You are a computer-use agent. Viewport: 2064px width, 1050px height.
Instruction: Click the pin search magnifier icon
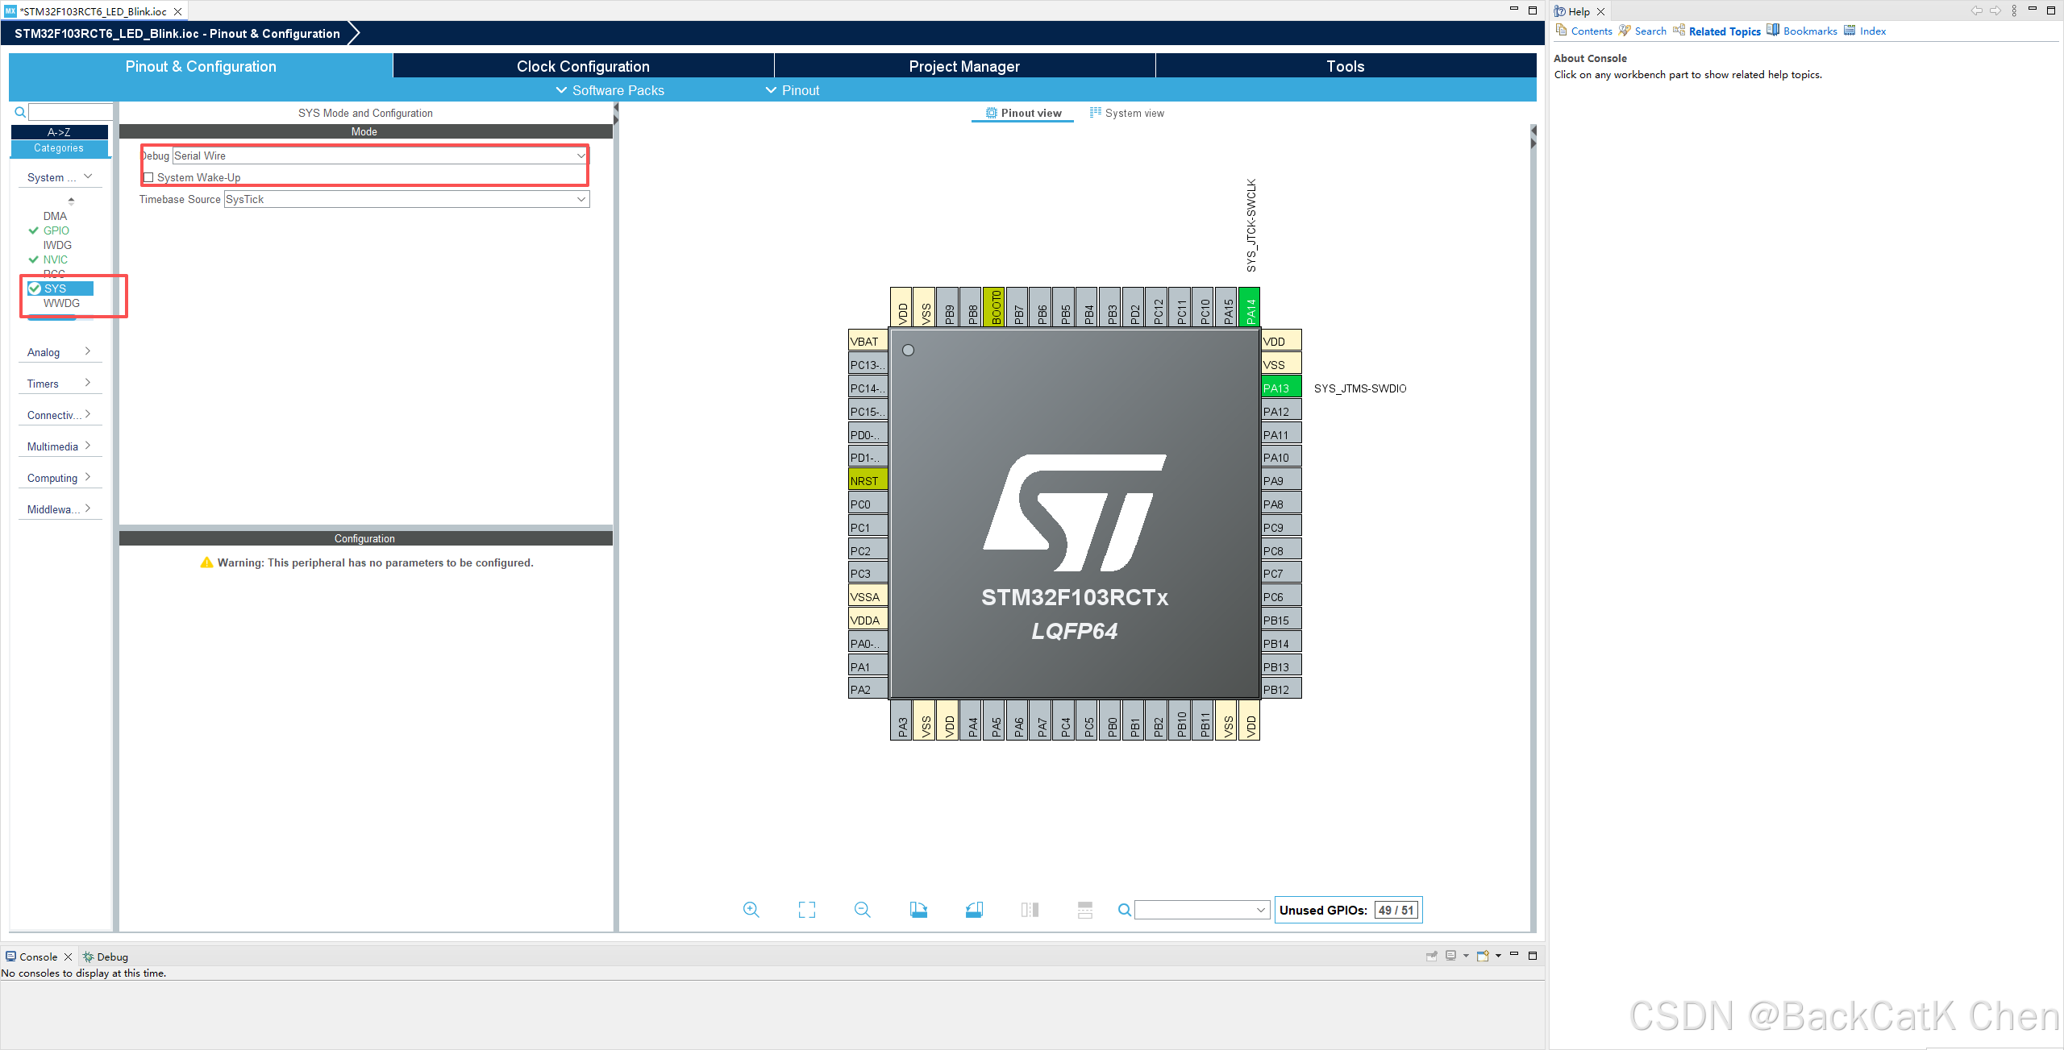pyautogui.click(x=1124, y=910)
